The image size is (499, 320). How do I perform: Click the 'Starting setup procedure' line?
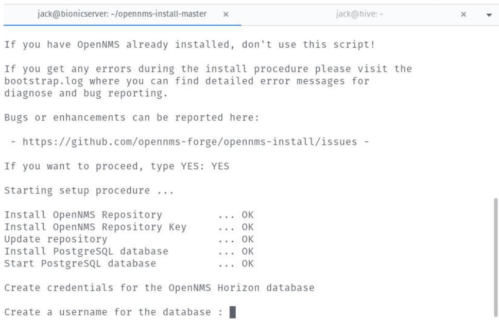pyautogui.click(x=89, y=190)
